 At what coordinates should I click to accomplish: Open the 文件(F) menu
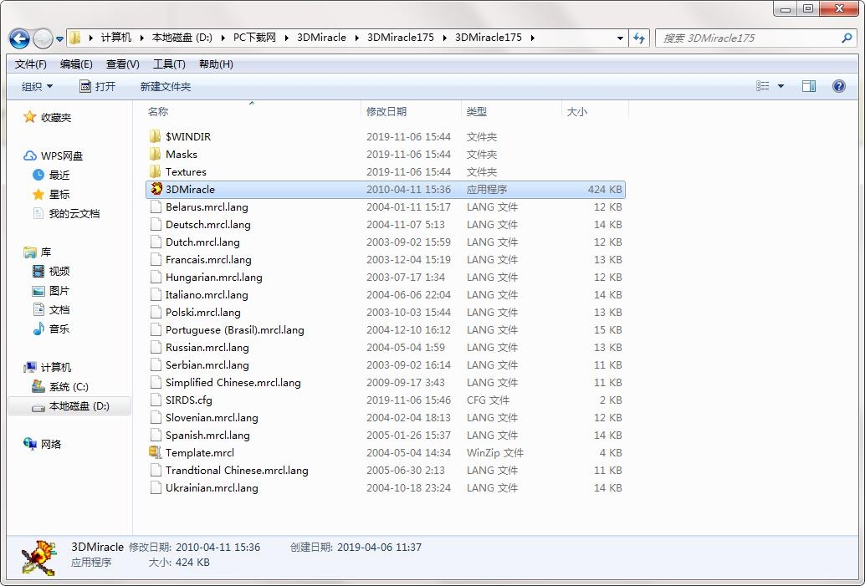pyautogui.click(x=30, y=64)
